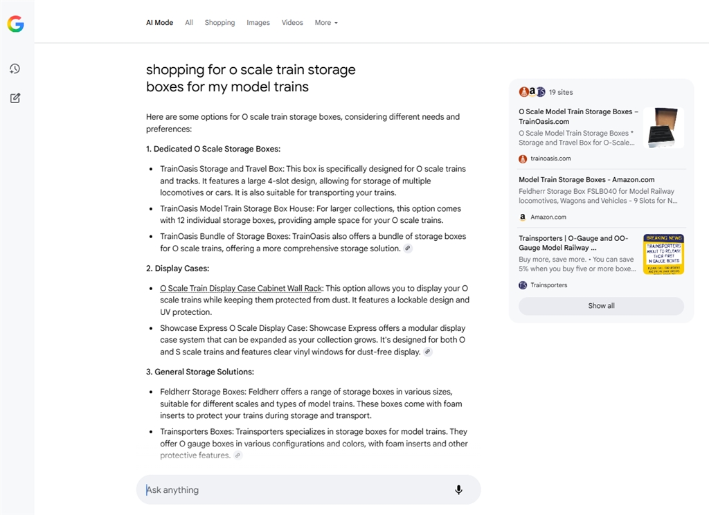This screenshot has height=515, width=709.
Task: Click the Show all sources button
Action: 601,306
